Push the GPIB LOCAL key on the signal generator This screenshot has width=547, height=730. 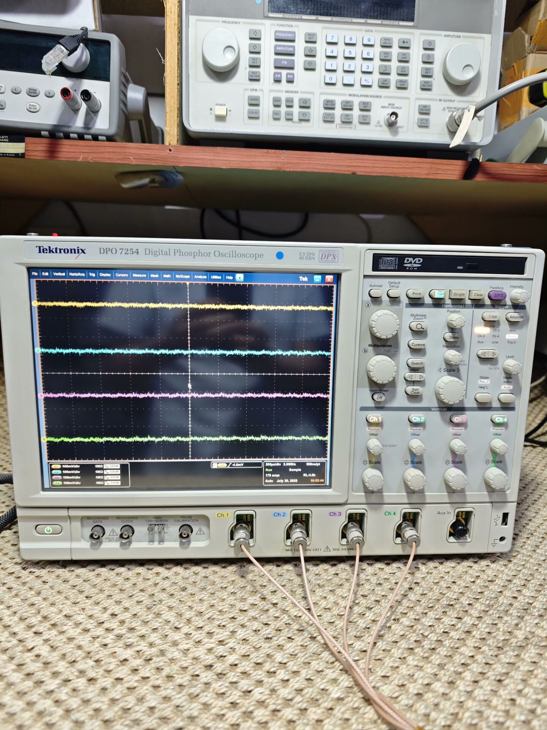tap(254, 113)
